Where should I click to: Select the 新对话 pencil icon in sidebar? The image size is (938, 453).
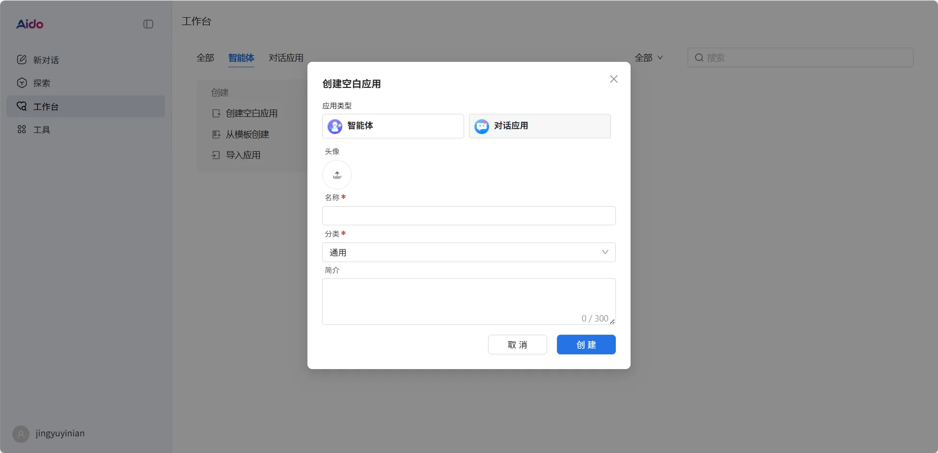[22, 59]
